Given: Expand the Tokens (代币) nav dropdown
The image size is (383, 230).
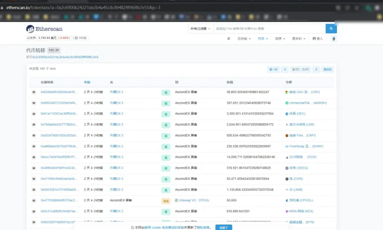Looking at the screenshot, I should click(x=263, y=39).
